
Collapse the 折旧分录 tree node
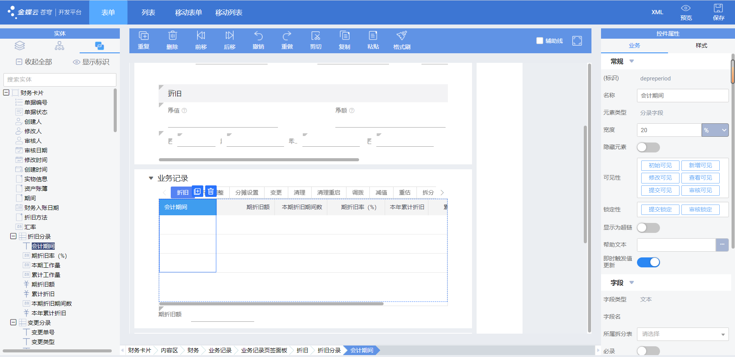(x=13, y=236)
